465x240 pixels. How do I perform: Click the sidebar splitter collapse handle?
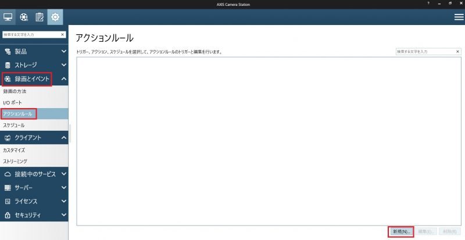[70, 134]
